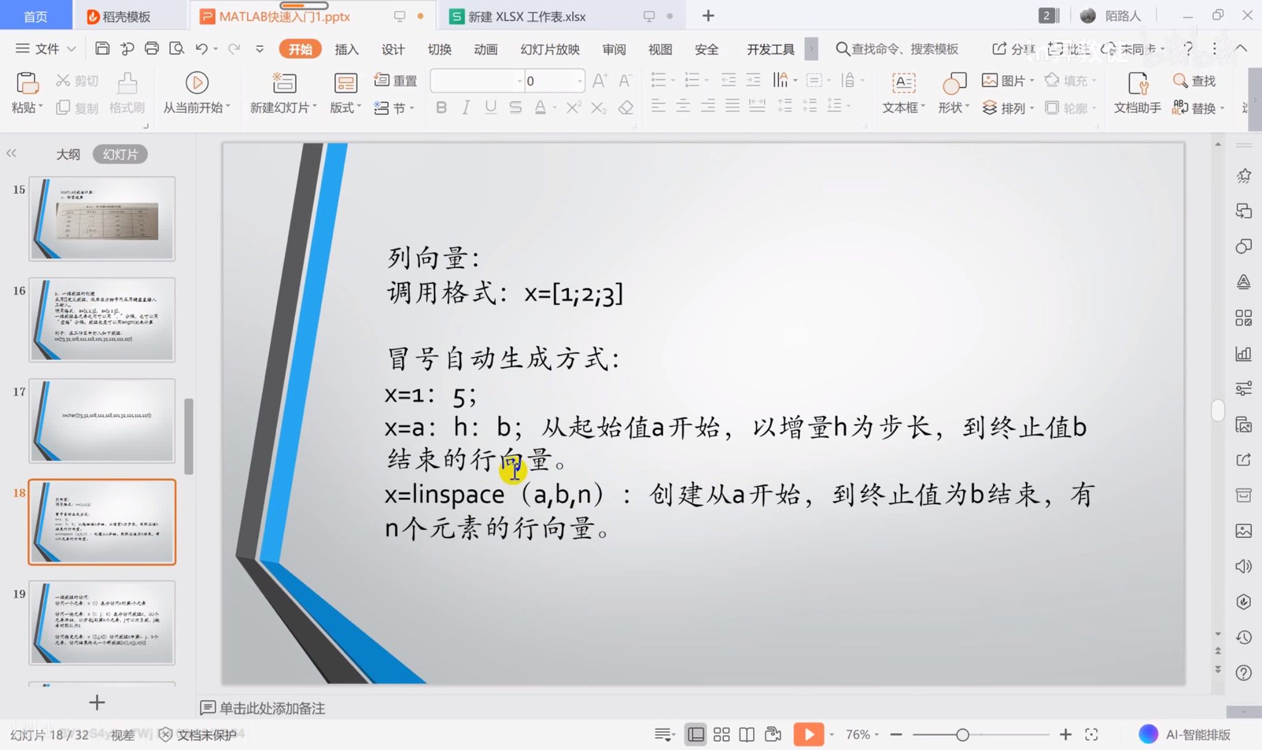Open the Layout (版式) dropdown
This screenshot has height=750, width=1262.
346,108
